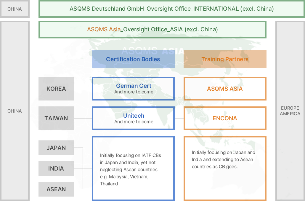This screenshot has height=201, width=305.
Task: Click the training partners Japan and India description
Action: coord(223,160)
